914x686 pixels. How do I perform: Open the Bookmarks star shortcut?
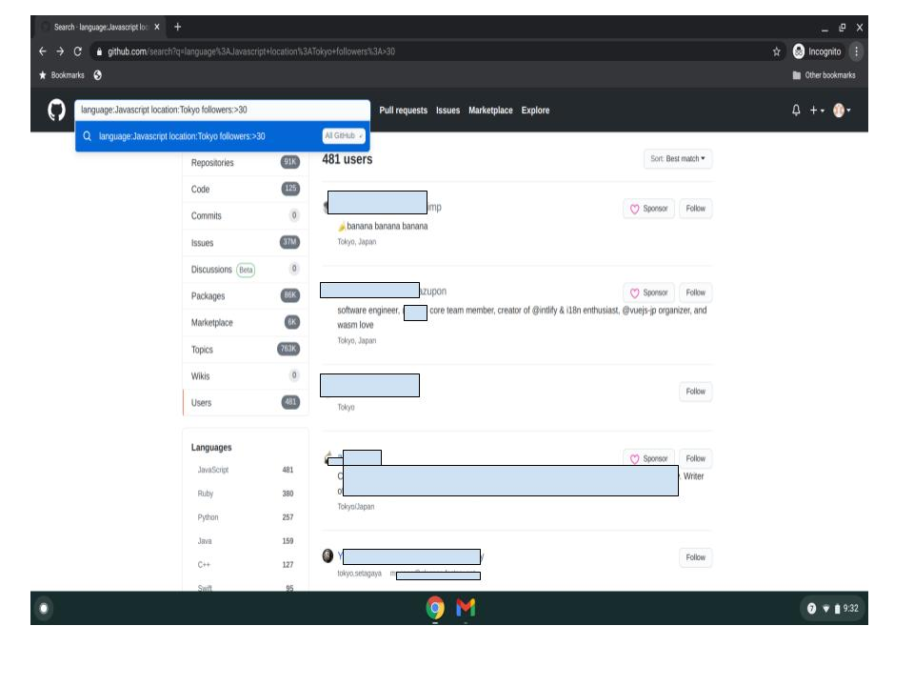(x=62, y=75)
